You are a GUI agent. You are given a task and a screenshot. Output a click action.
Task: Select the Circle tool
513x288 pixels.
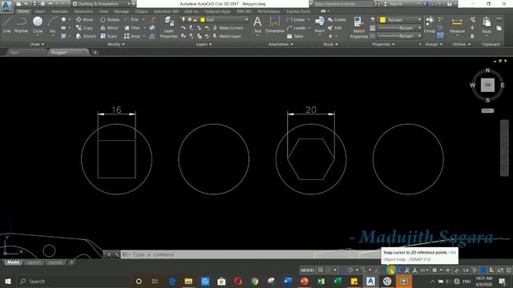point(38,25)
